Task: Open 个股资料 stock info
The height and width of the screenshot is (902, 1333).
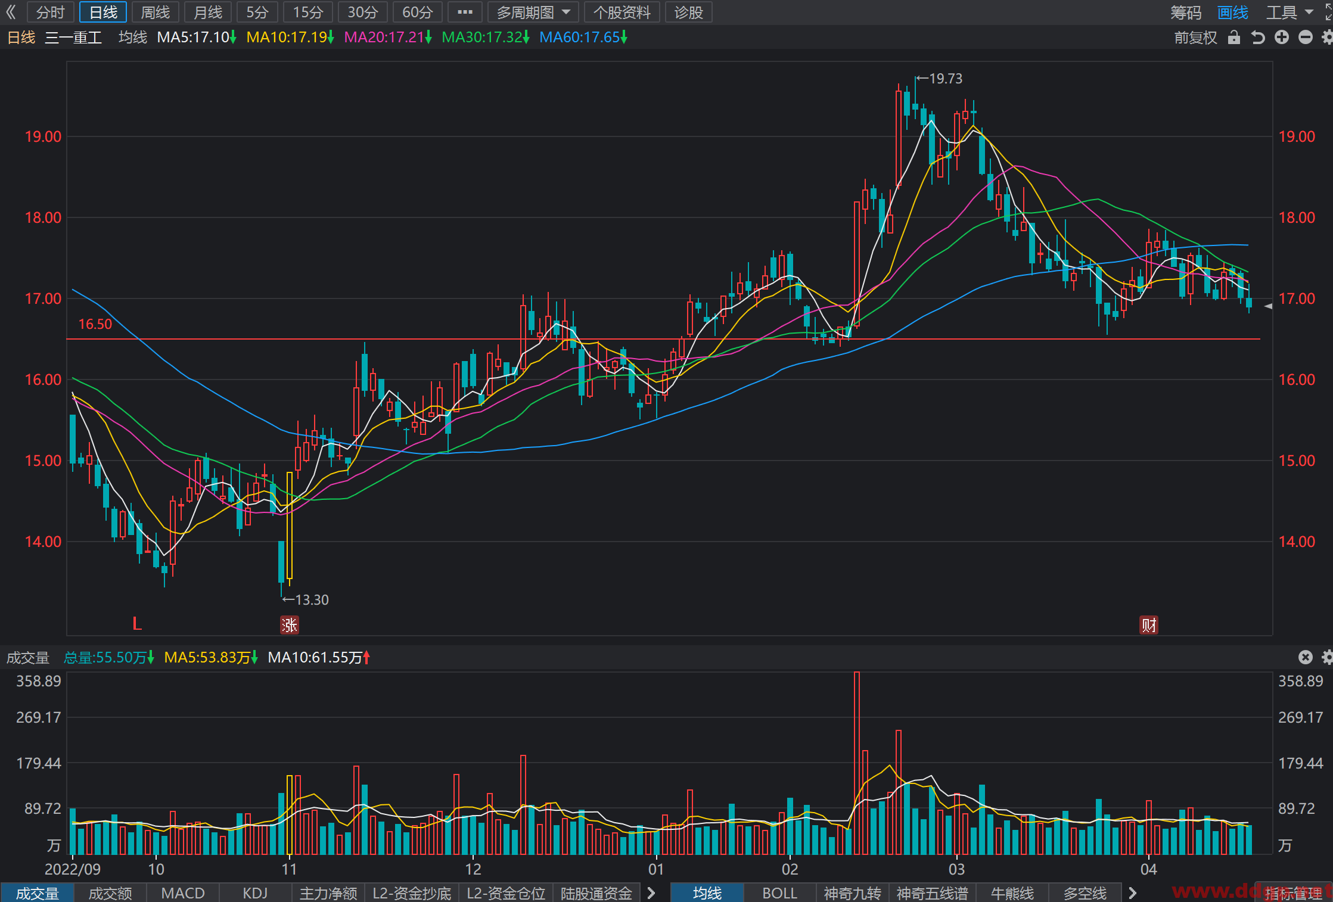Action: pos(622,12)
